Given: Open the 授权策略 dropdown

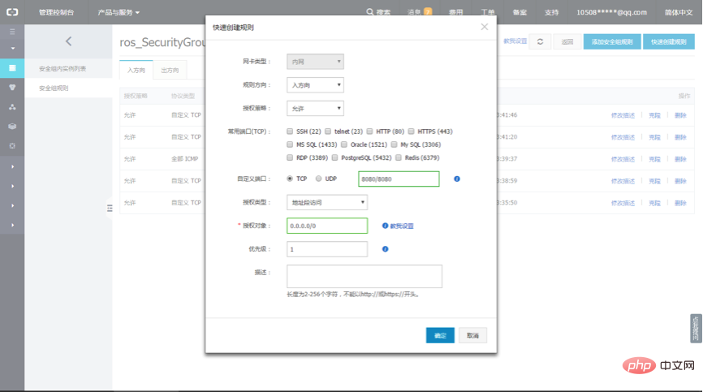Looking at the screenshot, I should point(315,109).
